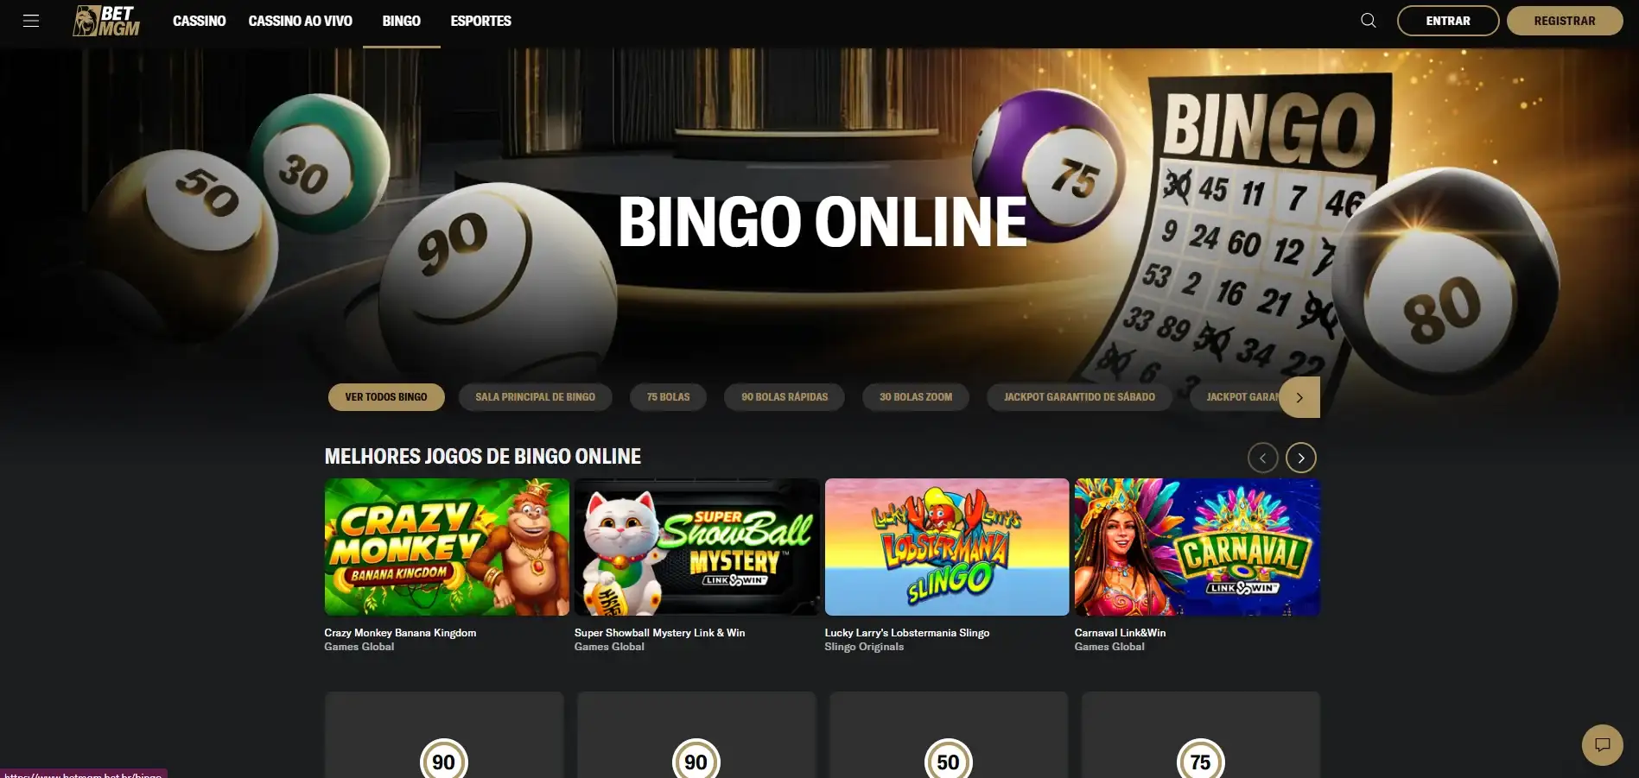Go to the Esportes tab

[x=481, y=21]
